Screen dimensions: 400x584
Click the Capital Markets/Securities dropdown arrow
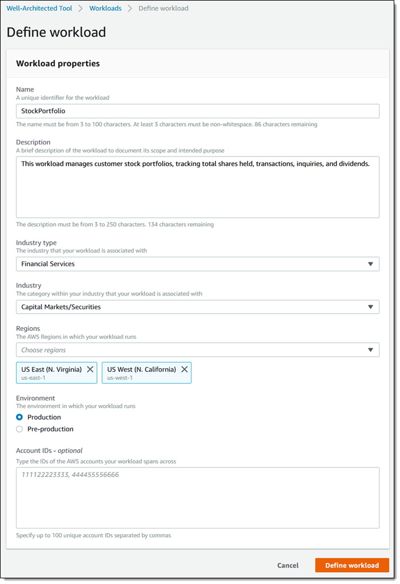pos(370,307)
